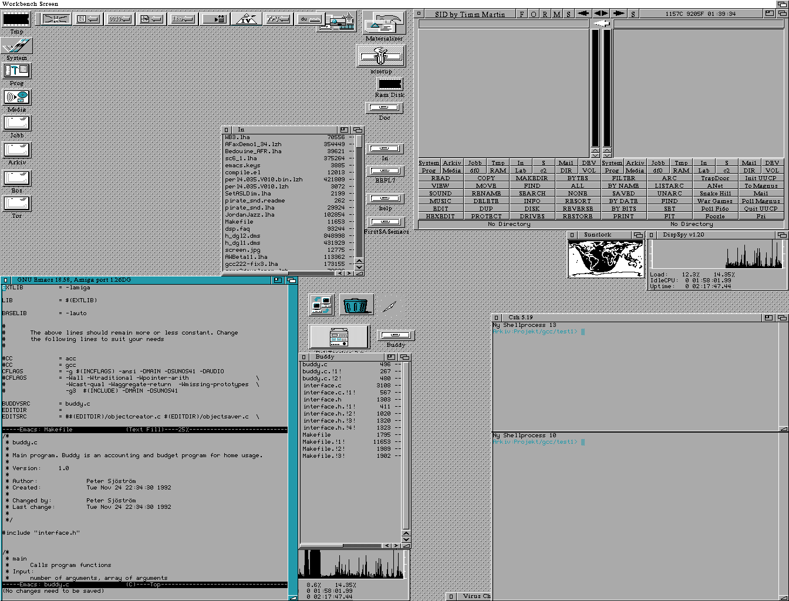Toggle BY DATE sorting in SID
Image resolution: width=789 pixels, height=601 pixels.
(623, 201)
